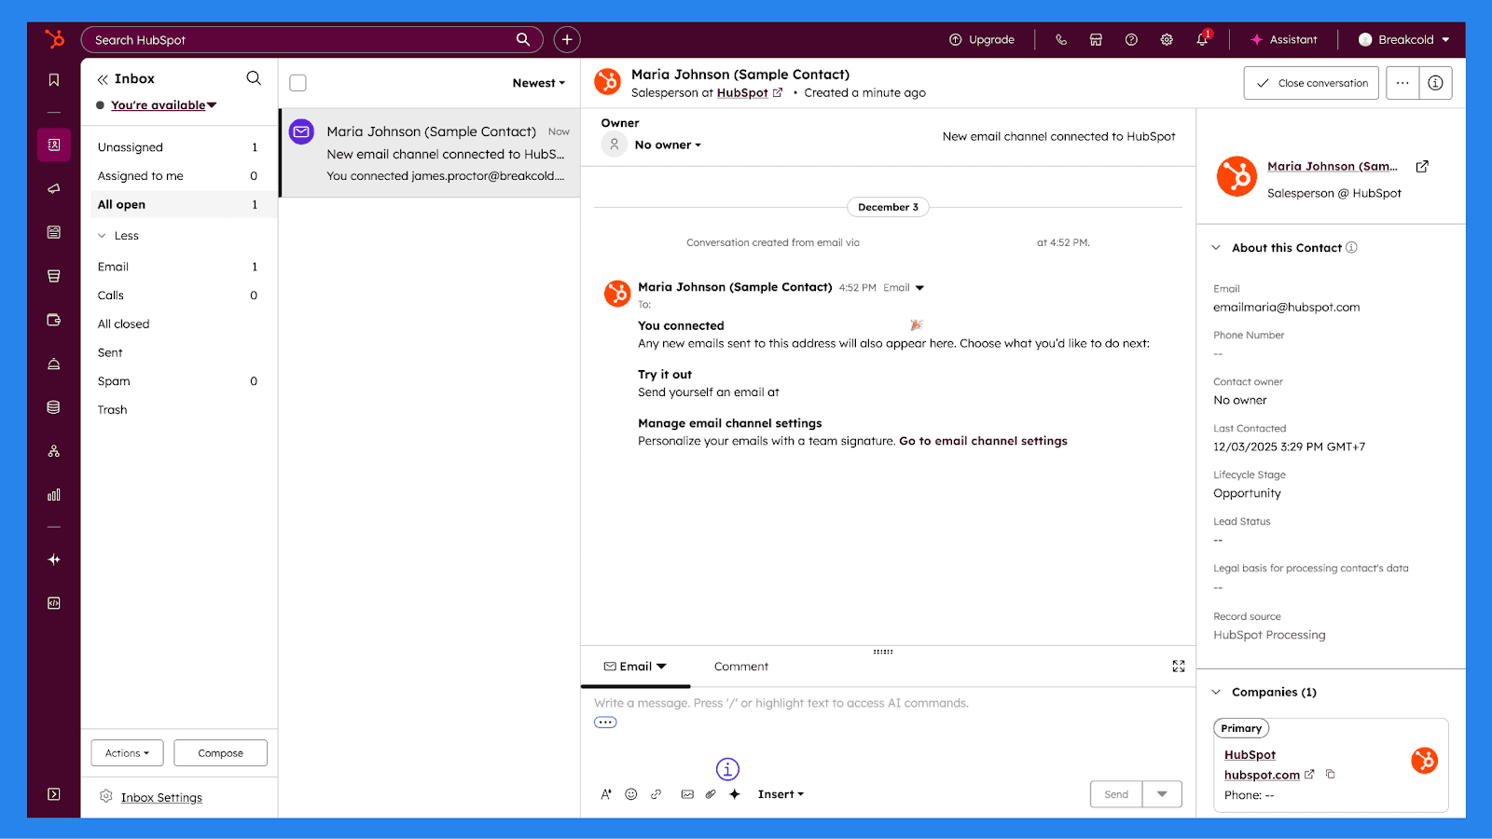Switch to the Comment tab in the composer
Viewport: 1492px width, 839px height.
click(740, 666)
